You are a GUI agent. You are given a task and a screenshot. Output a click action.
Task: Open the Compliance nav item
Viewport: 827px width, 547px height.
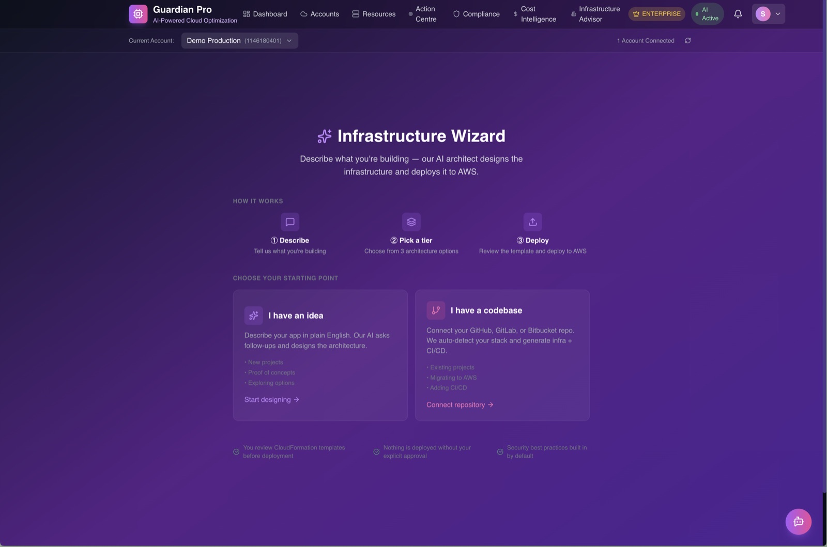point(476,14)
